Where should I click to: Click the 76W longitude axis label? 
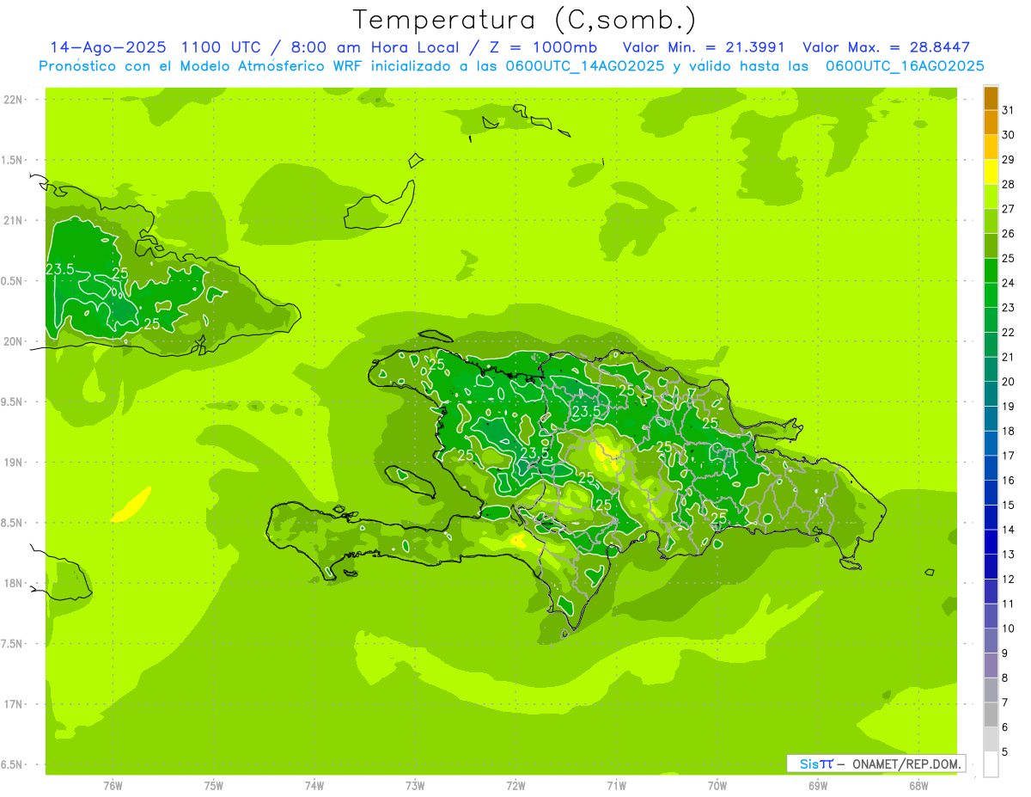(113, 786)
